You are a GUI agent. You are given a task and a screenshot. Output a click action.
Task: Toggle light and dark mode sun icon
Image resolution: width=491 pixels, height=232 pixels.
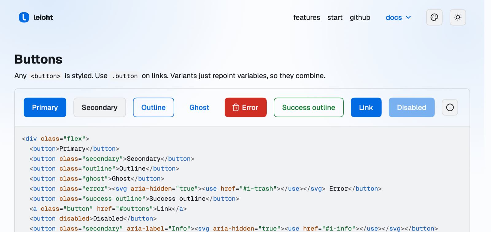tap(458, 17)
